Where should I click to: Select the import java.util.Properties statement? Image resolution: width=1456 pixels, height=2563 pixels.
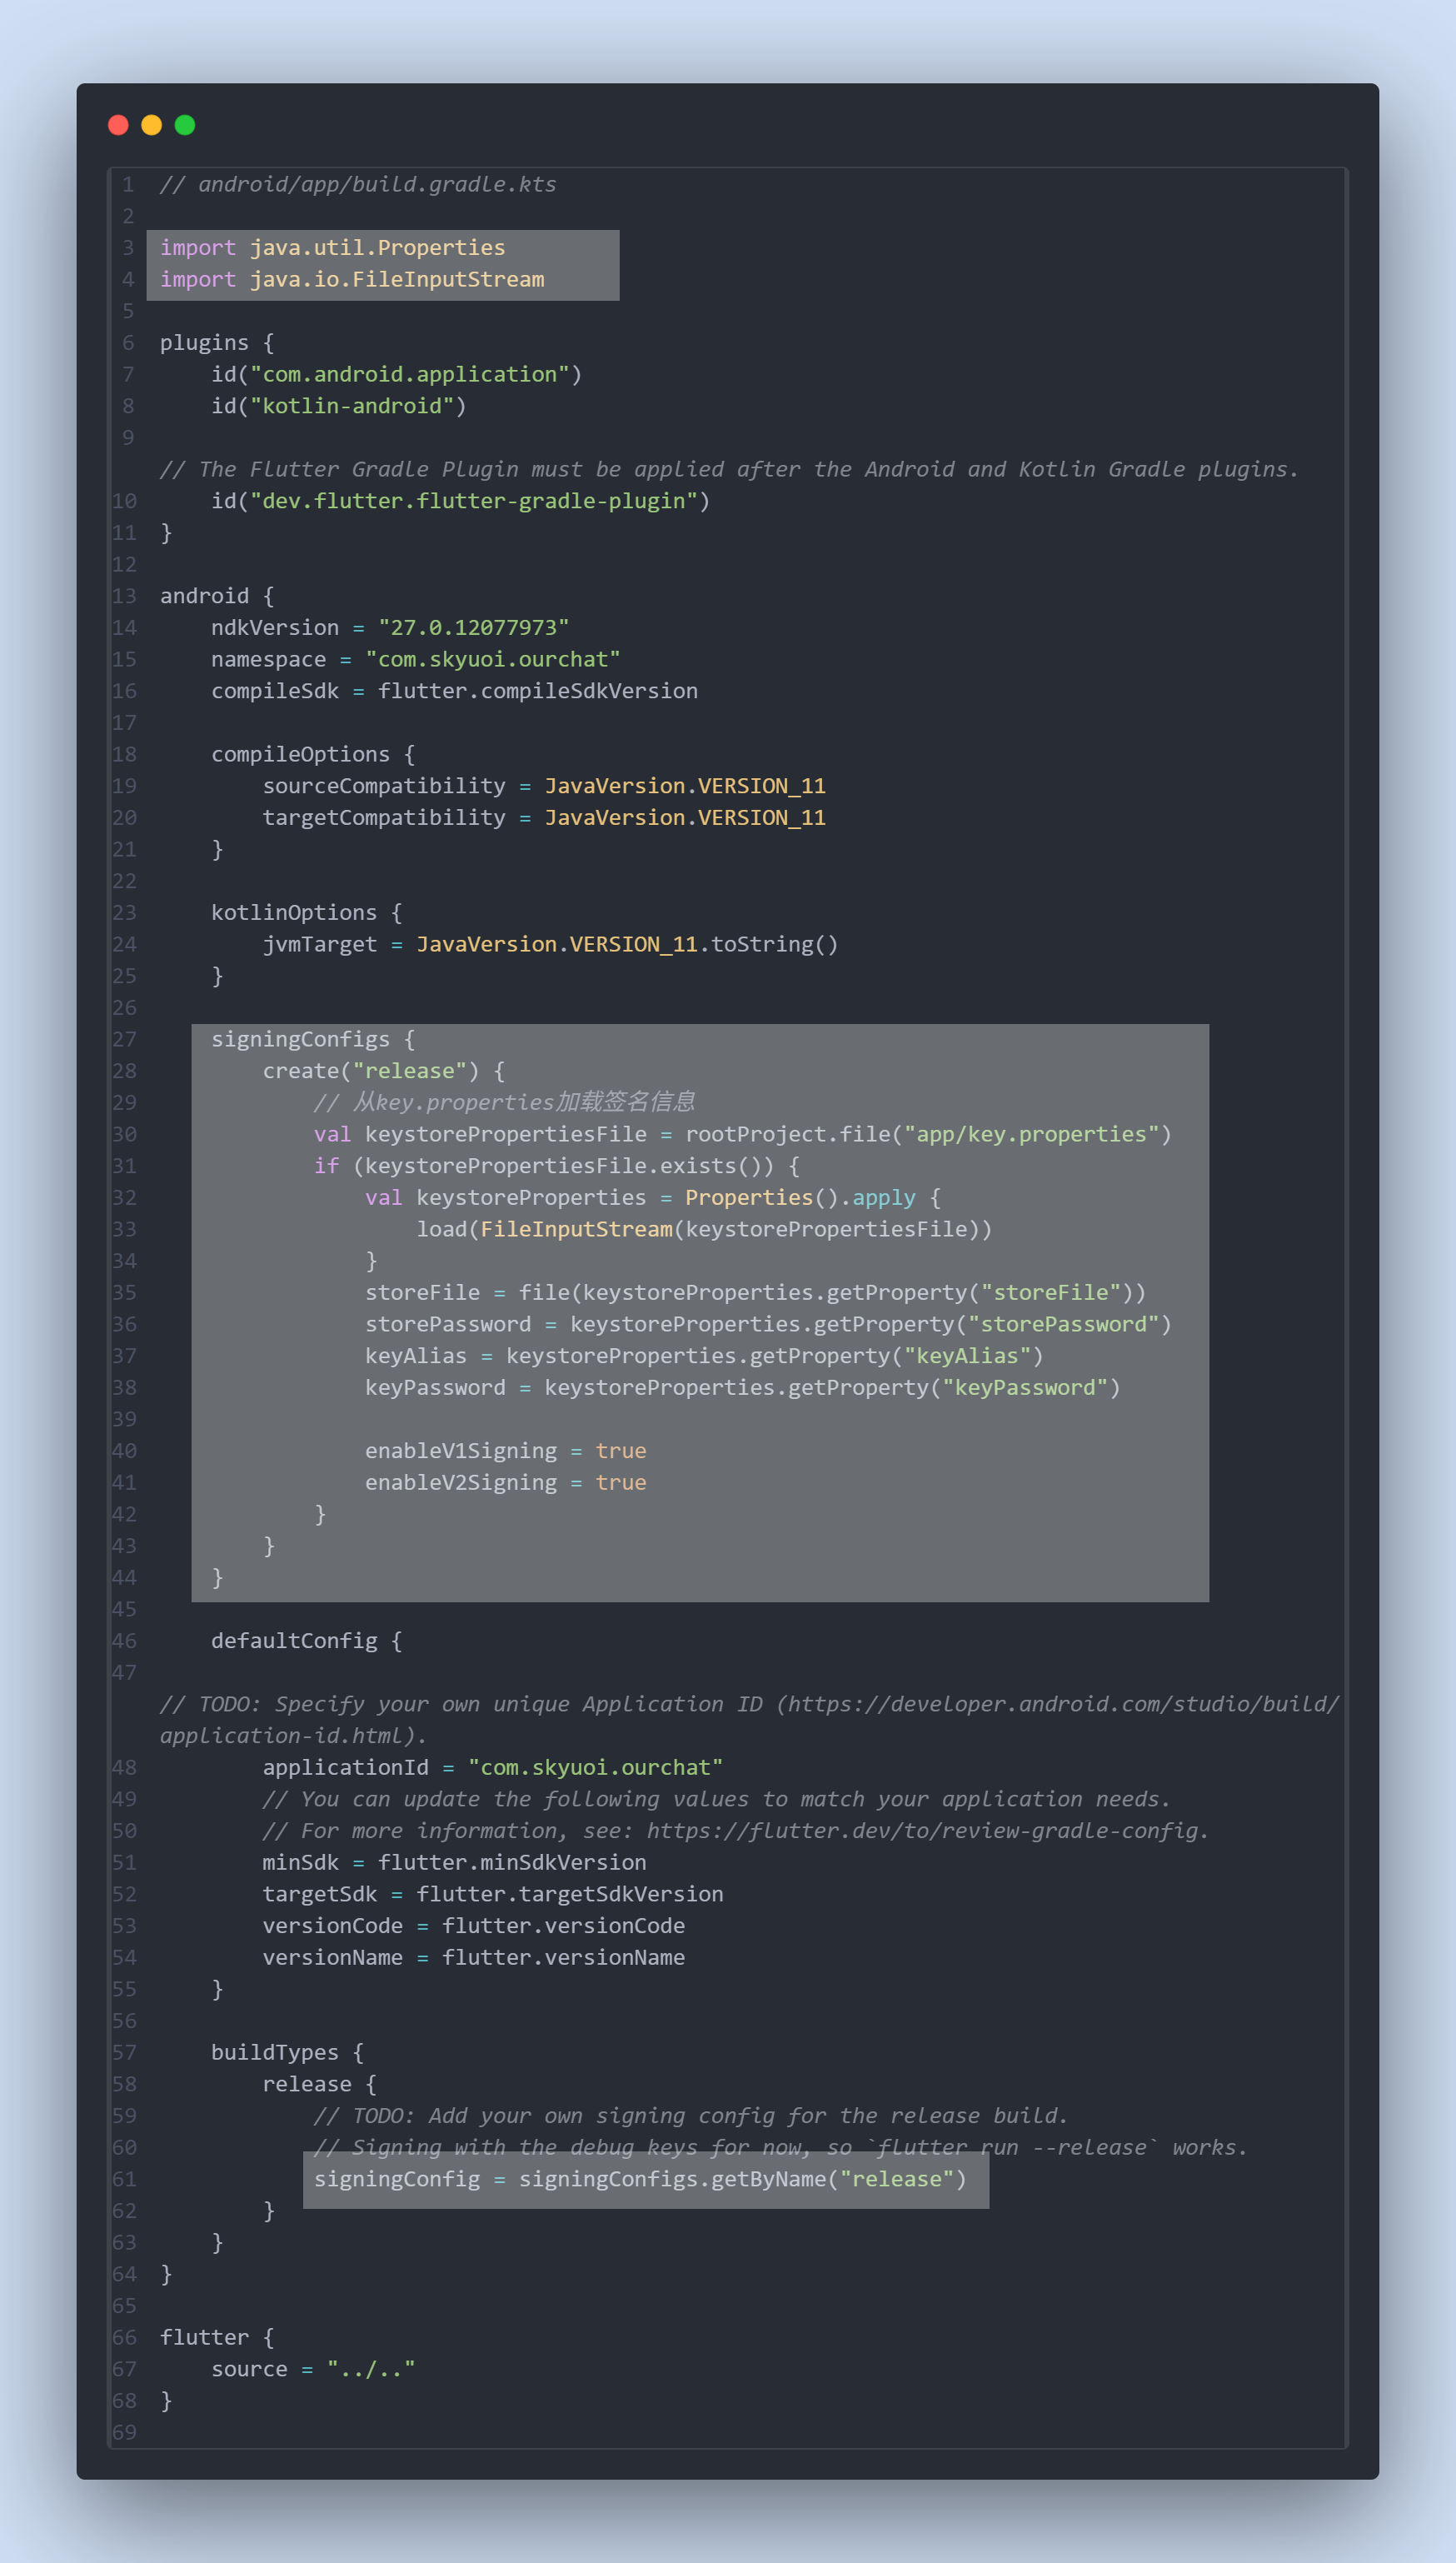[x=330, y=247]
